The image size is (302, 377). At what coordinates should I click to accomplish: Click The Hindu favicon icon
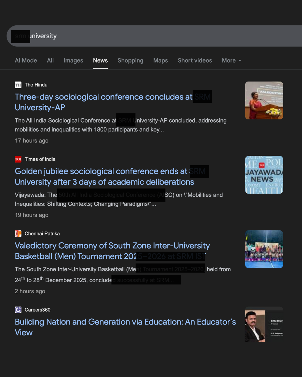[x=18, y=85]
